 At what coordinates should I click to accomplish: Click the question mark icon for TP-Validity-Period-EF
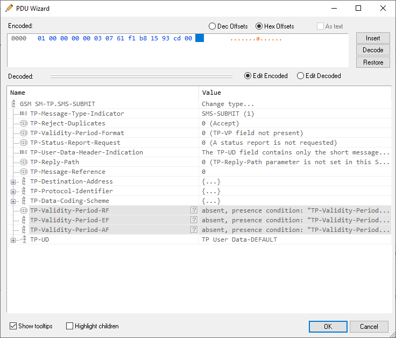(x=194, y=220)
